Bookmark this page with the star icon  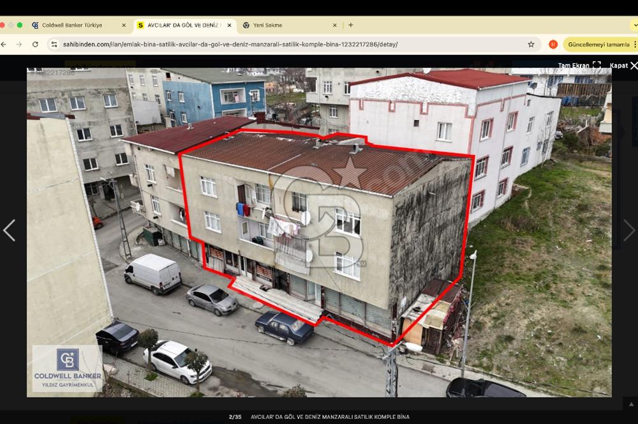click(x=531, y=45)
